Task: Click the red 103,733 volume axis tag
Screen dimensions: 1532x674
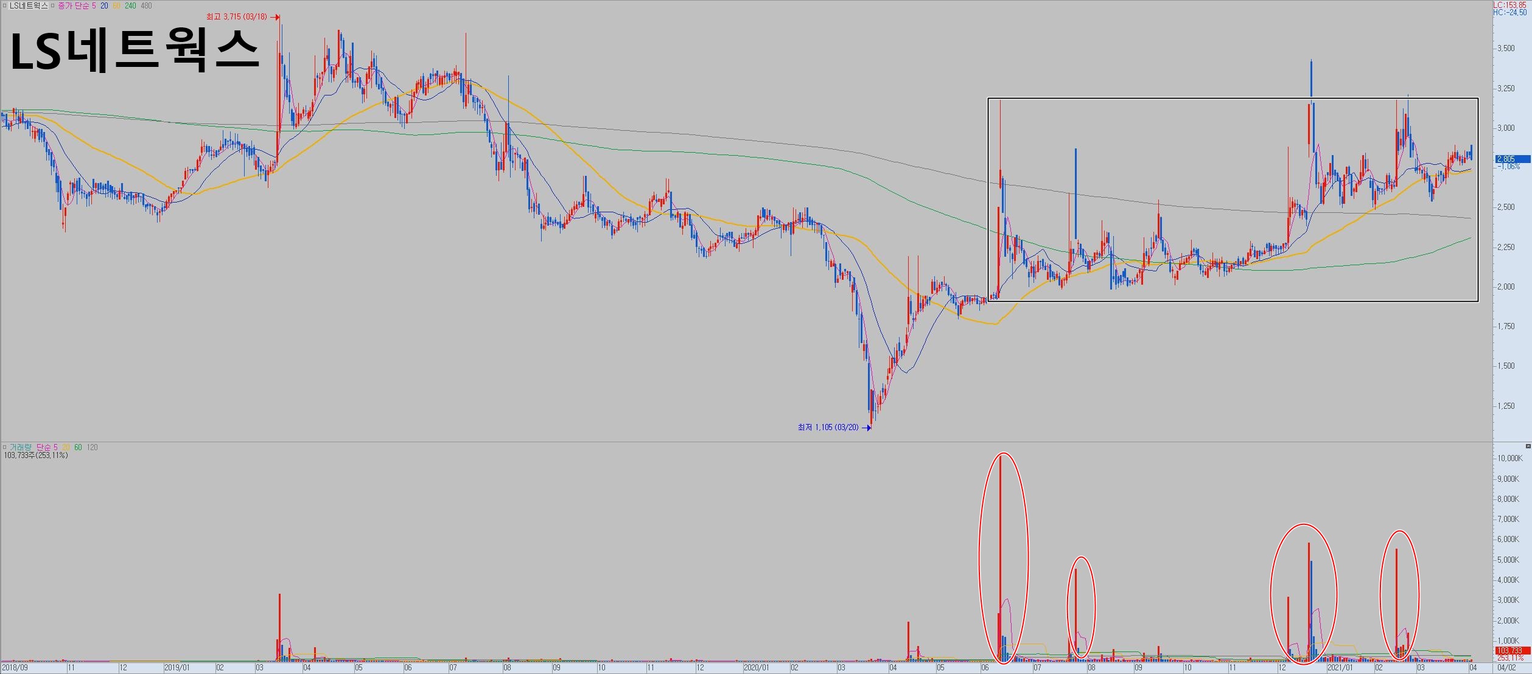Action: 1512,651
